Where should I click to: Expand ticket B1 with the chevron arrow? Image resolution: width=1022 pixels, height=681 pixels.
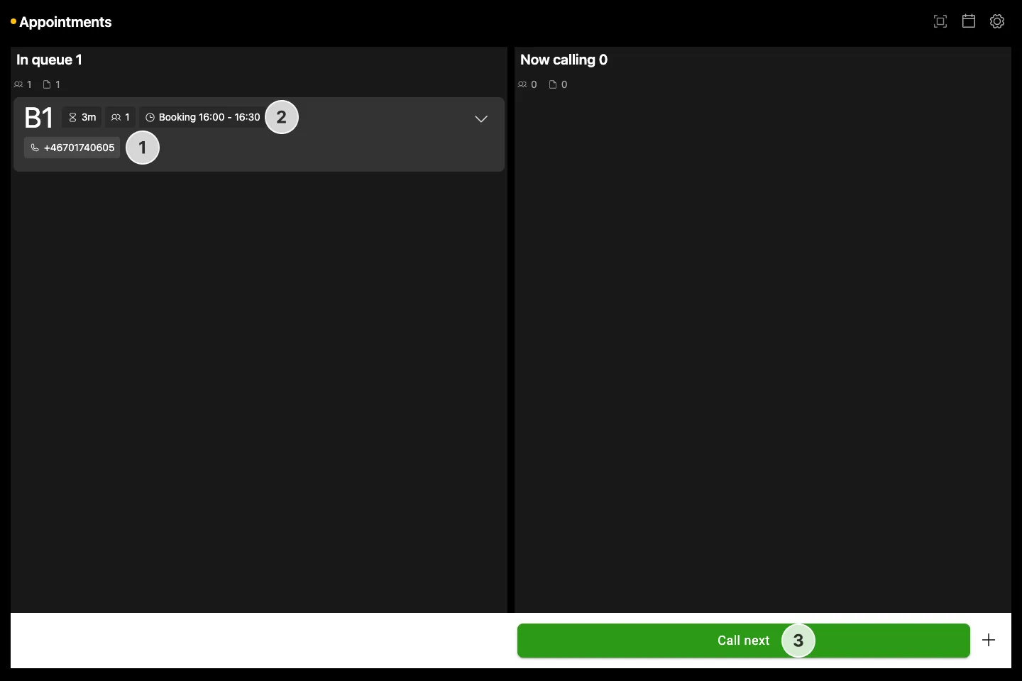click(481, 118)
